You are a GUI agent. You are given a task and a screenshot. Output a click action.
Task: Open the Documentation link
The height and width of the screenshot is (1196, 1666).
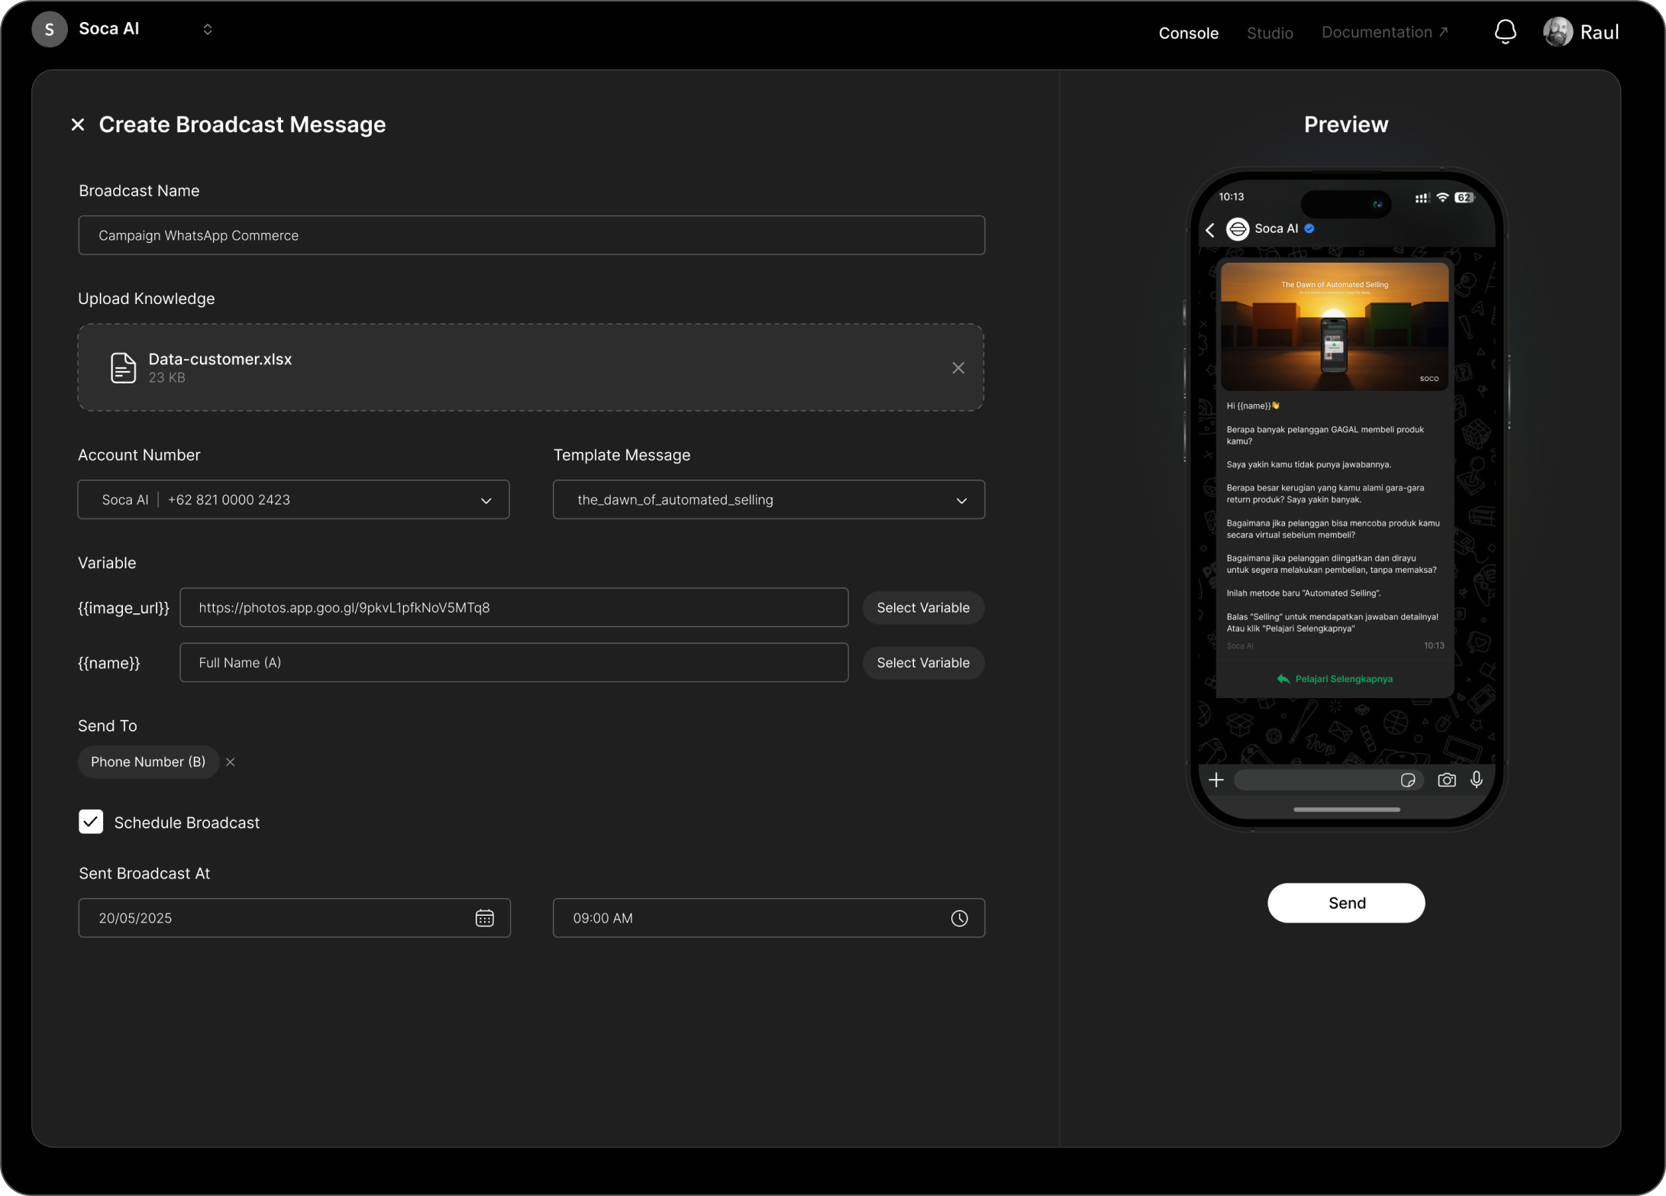pos(1383,32)
